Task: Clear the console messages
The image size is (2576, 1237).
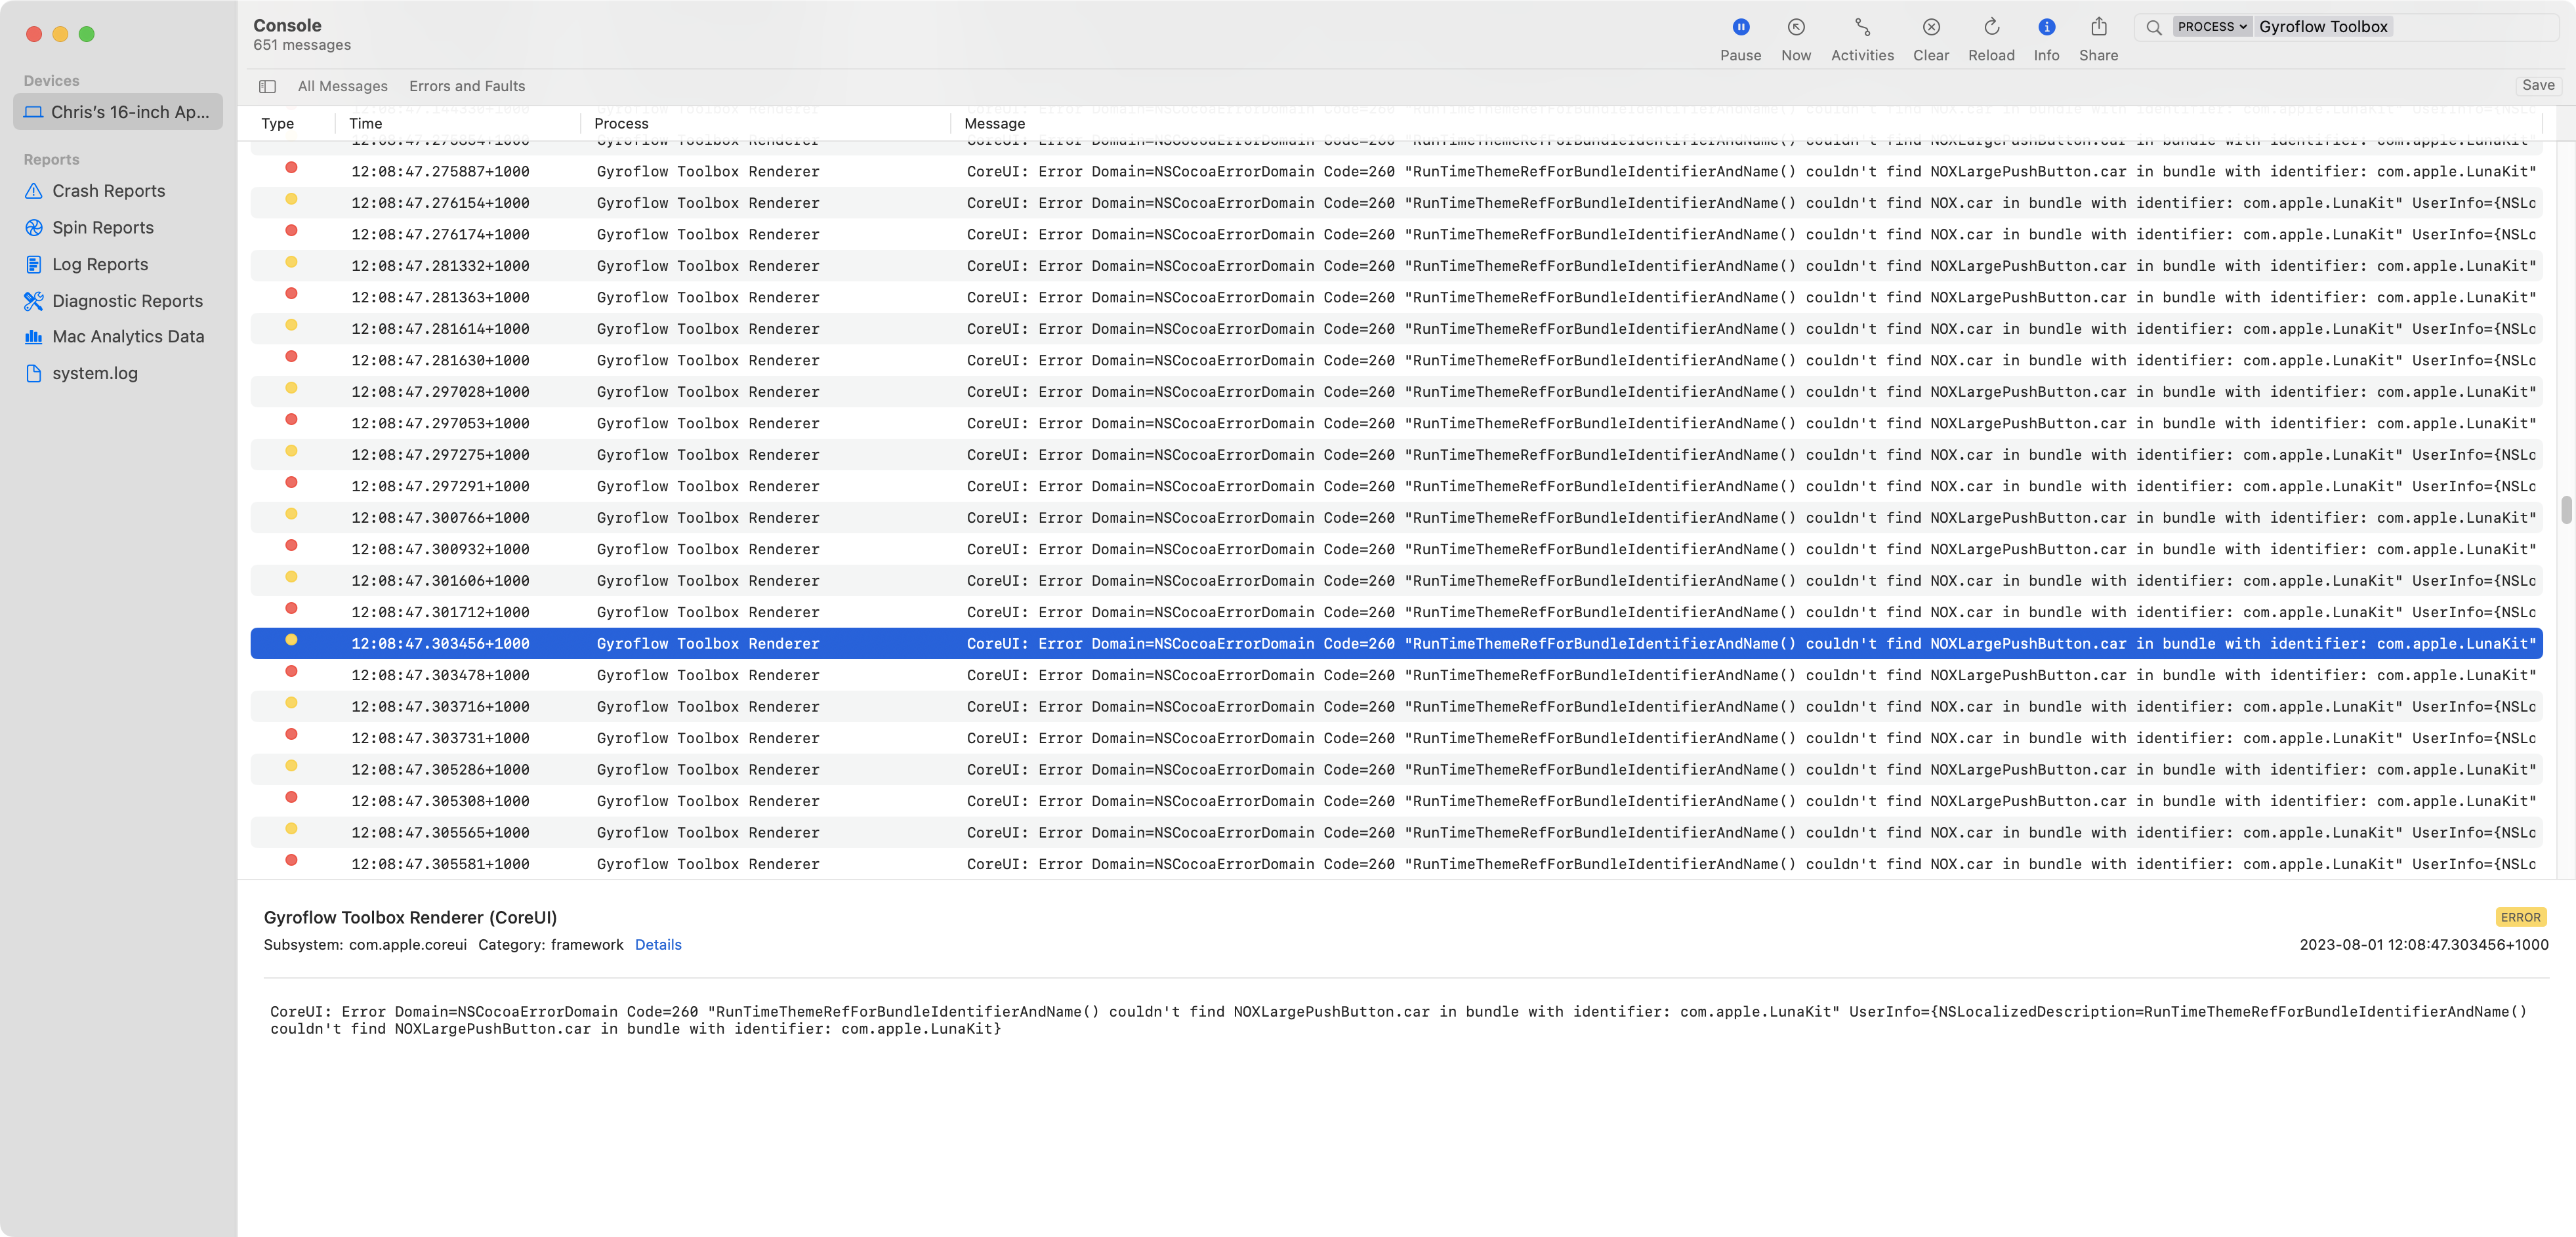Action: pos(1931,28)
